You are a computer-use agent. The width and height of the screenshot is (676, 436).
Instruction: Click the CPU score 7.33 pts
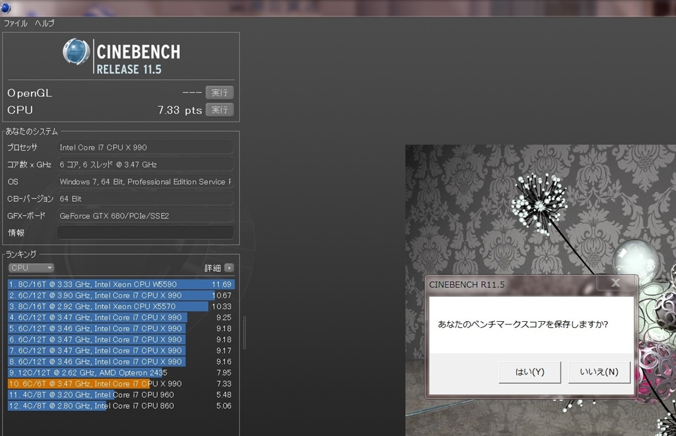point(180,110)
